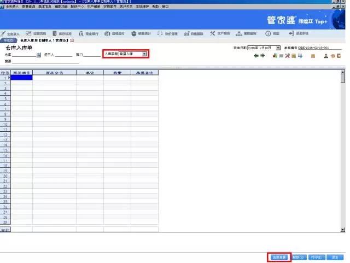
Task: Click the 商品全名 column header
Action: coord(55,73)
